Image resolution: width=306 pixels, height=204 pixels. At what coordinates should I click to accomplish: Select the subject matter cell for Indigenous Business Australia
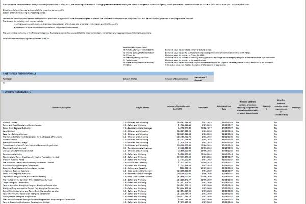pos(138,171)
